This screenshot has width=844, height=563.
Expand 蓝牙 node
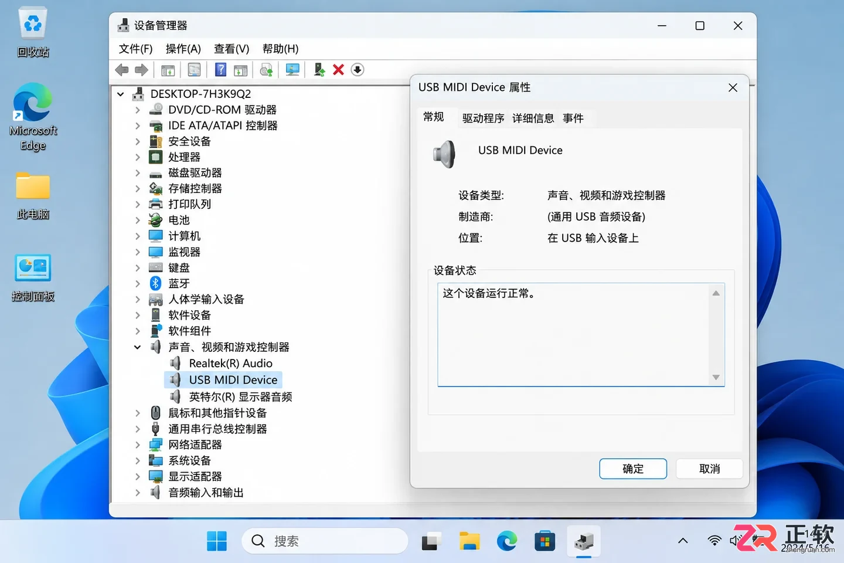[x=137, y=284]
